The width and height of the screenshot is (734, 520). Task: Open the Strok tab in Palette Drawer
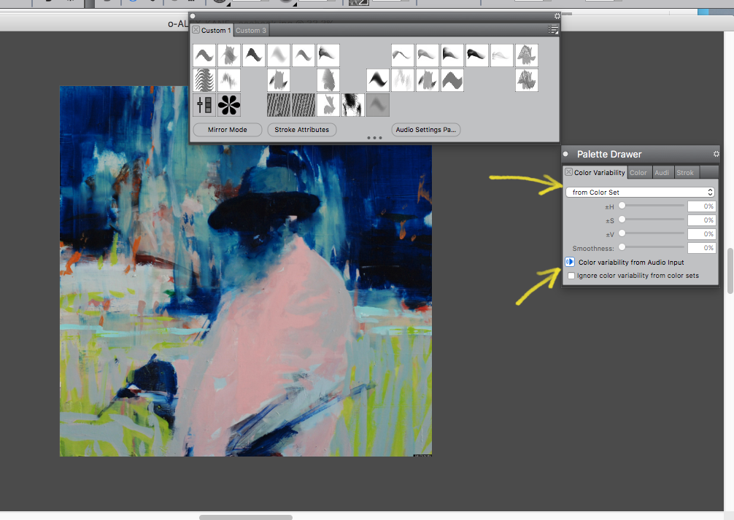[685, 173]
